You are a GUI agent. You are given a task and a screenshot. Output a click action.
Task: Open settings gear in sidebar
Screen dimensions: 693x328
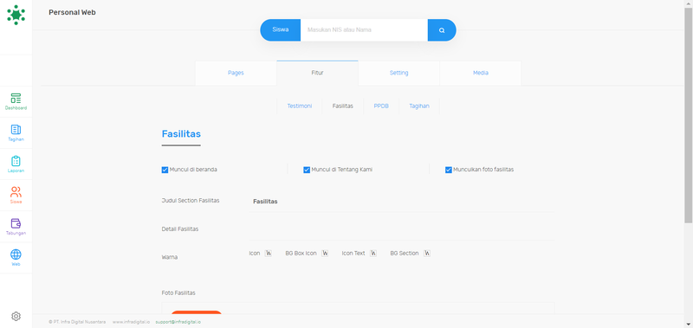16,316
